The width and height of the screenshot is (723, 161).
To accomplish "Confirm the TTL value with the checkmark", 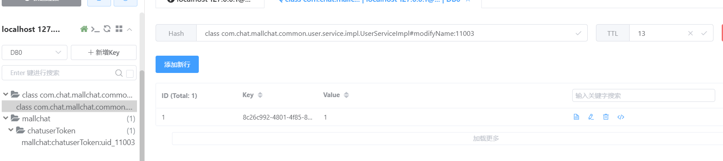I will [704, 33].
